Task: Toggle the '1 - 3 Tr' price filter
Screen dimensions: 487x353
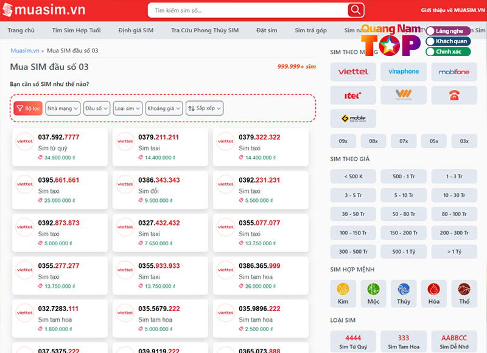Action: click(454, 177)
